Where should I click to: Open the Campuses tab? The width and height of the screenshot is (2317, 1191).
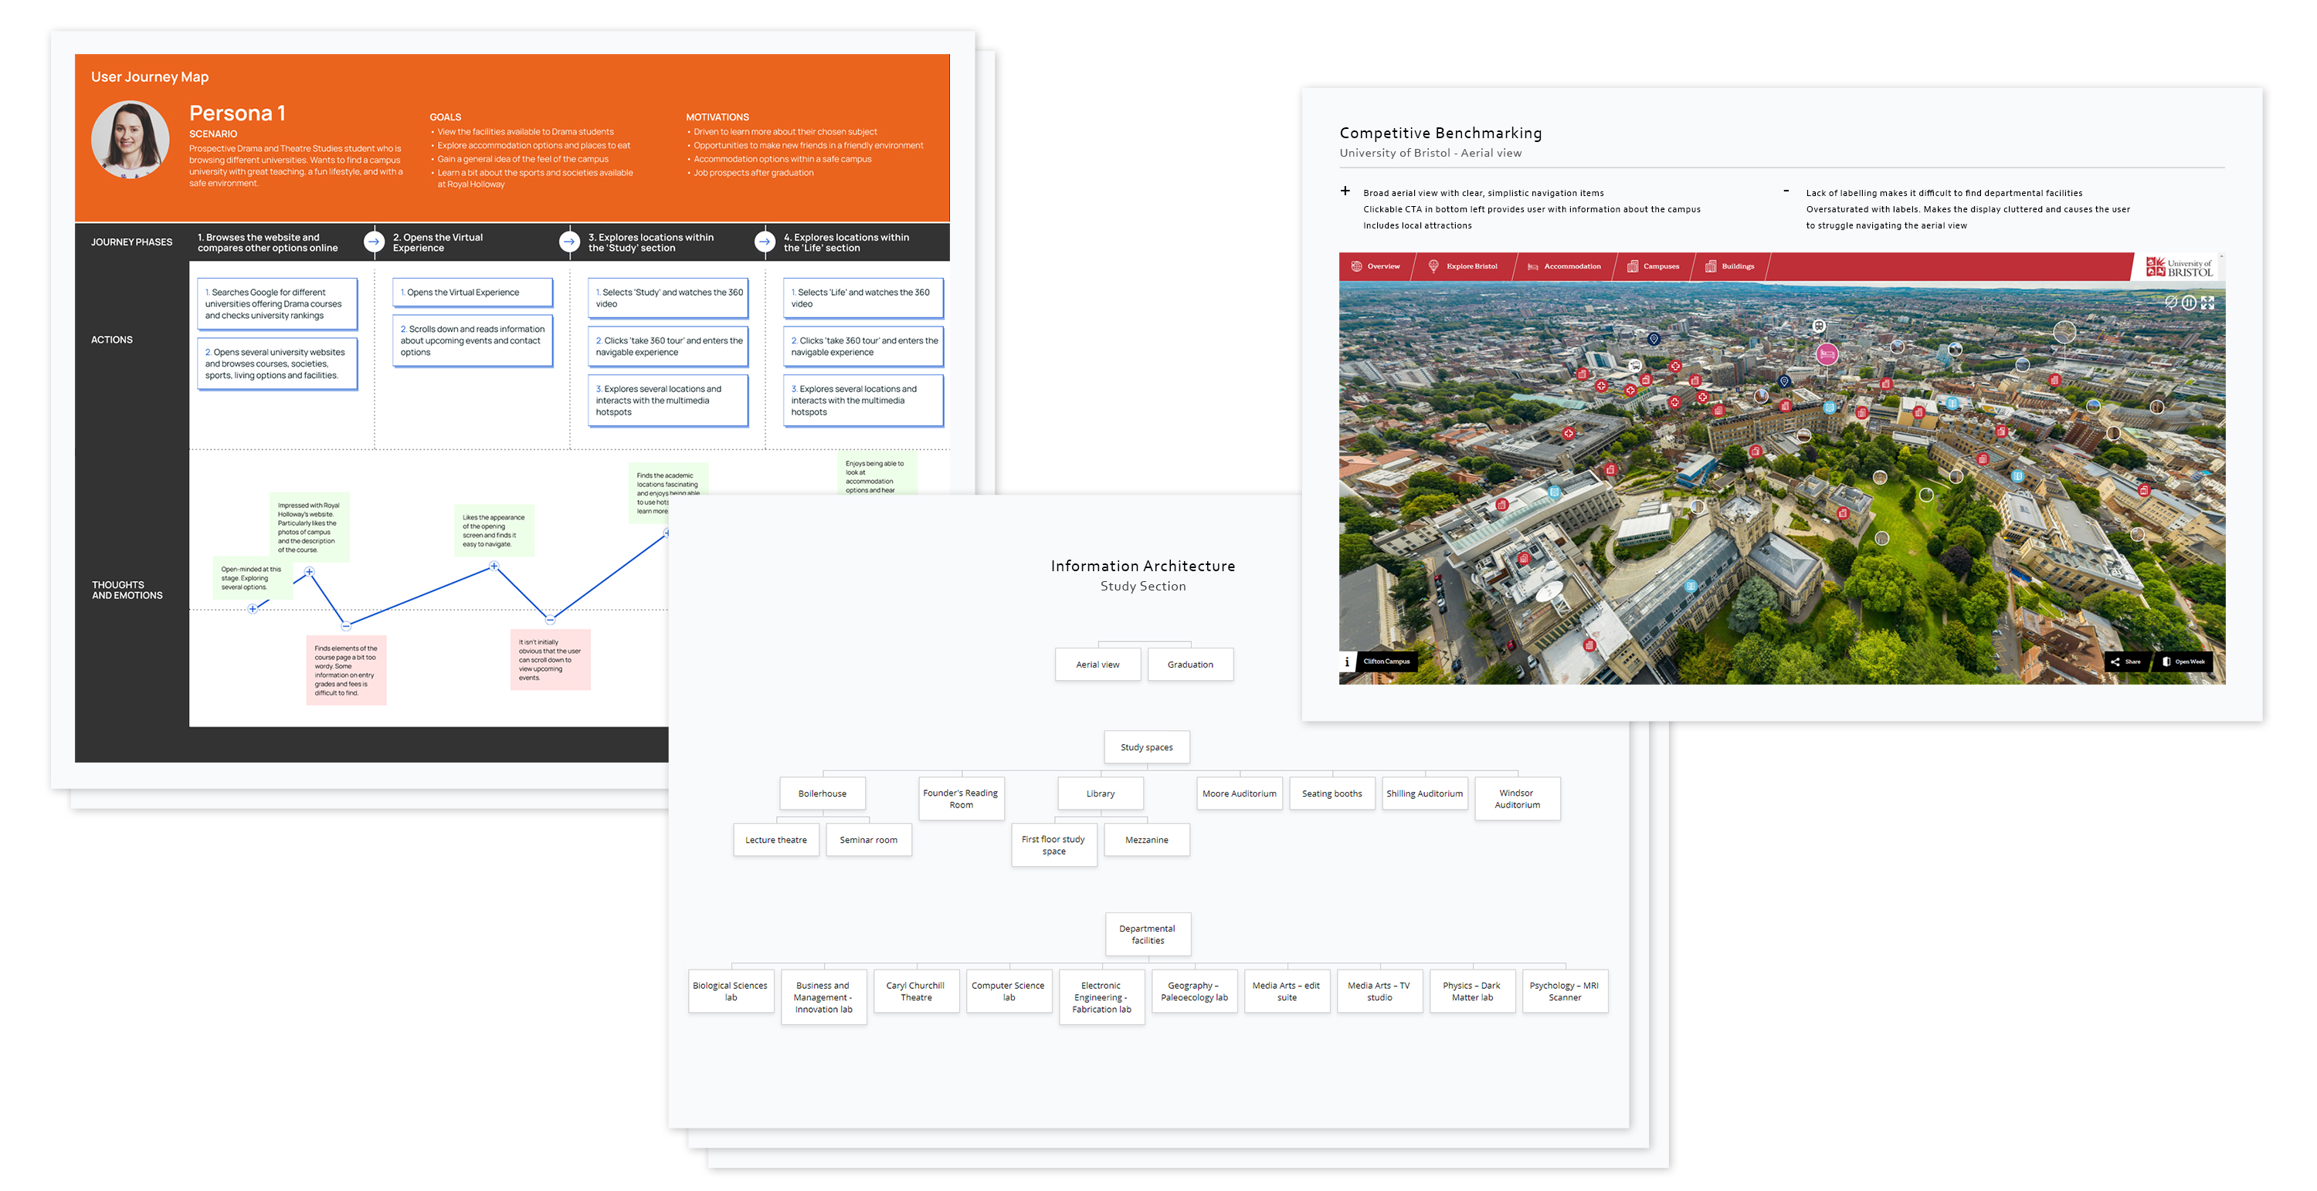click(1654, 266)
